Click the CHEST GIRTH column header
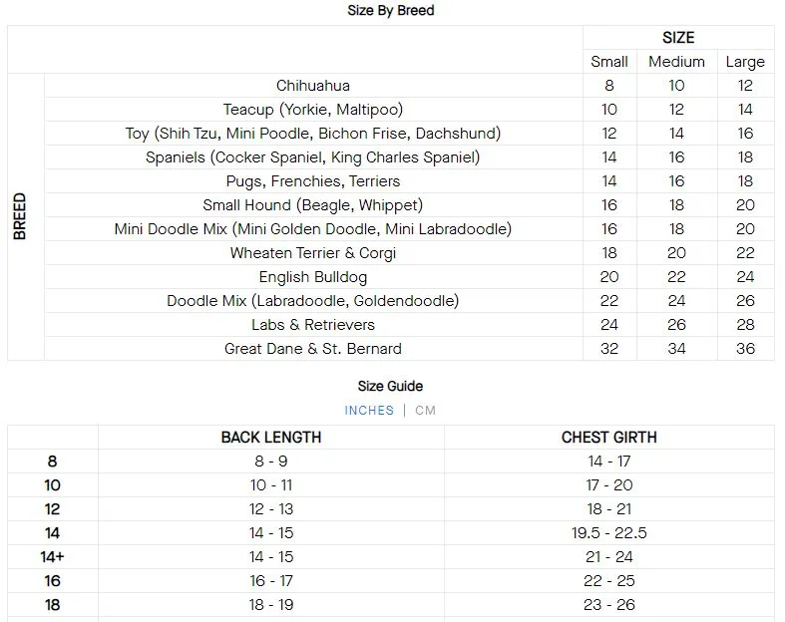Image resolution: width=785 pixels, height=622 pixels. [x=608, y=438]
